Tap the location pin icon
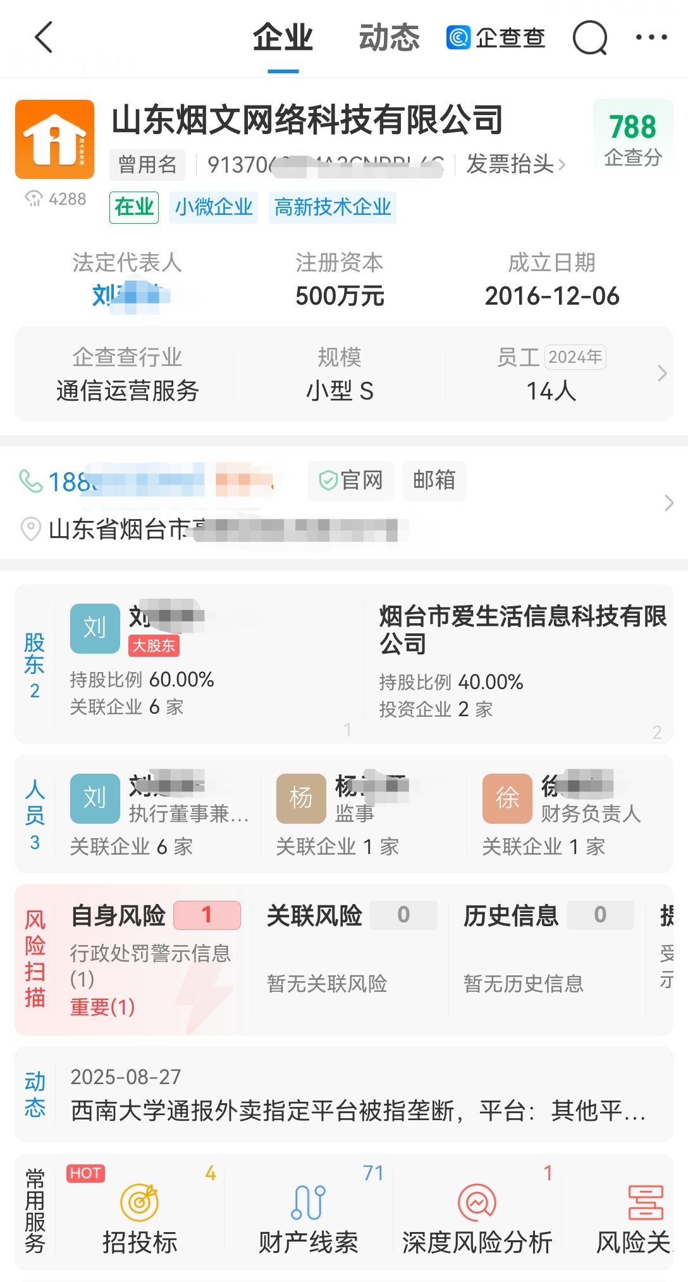 [30, 528]
